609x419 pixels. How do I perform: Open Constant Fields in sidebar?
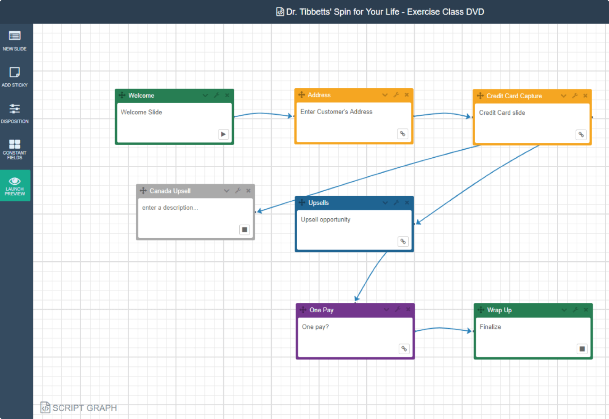coord(14,149)
